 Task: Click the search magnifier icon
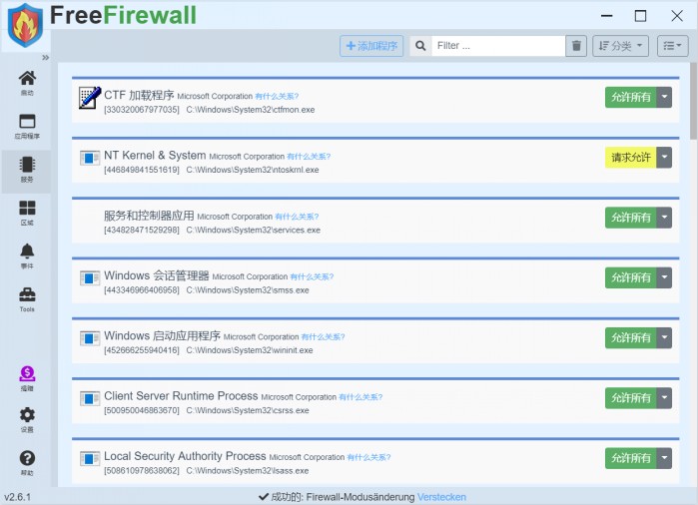[x=420, y=46]
